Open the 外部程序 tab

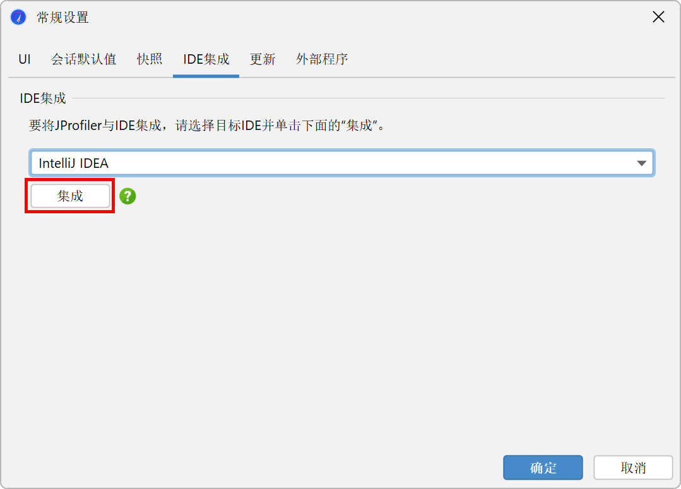coord(322,59)
